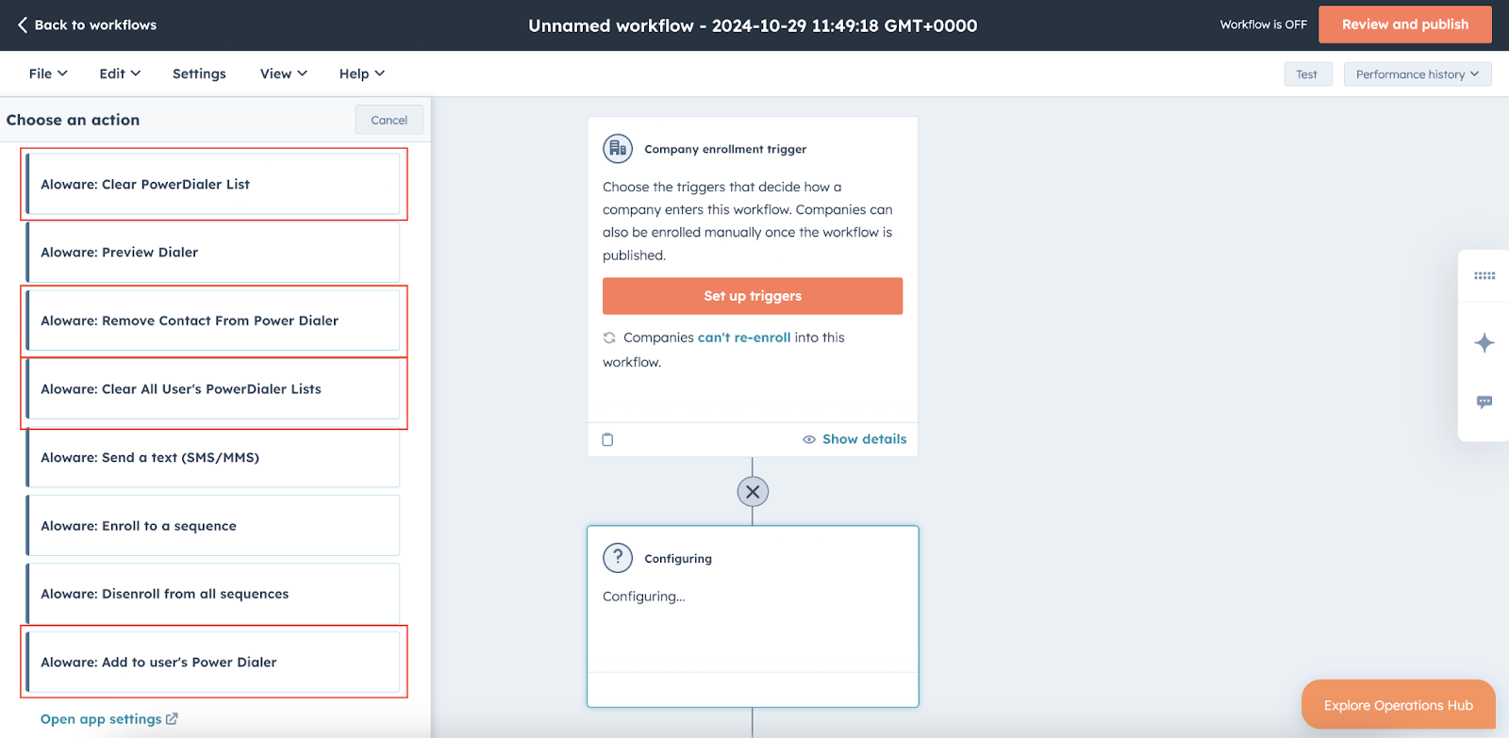The image size is (1509, 738).
Task: Click the external link icon beside Open app settings
Action: 172,719
